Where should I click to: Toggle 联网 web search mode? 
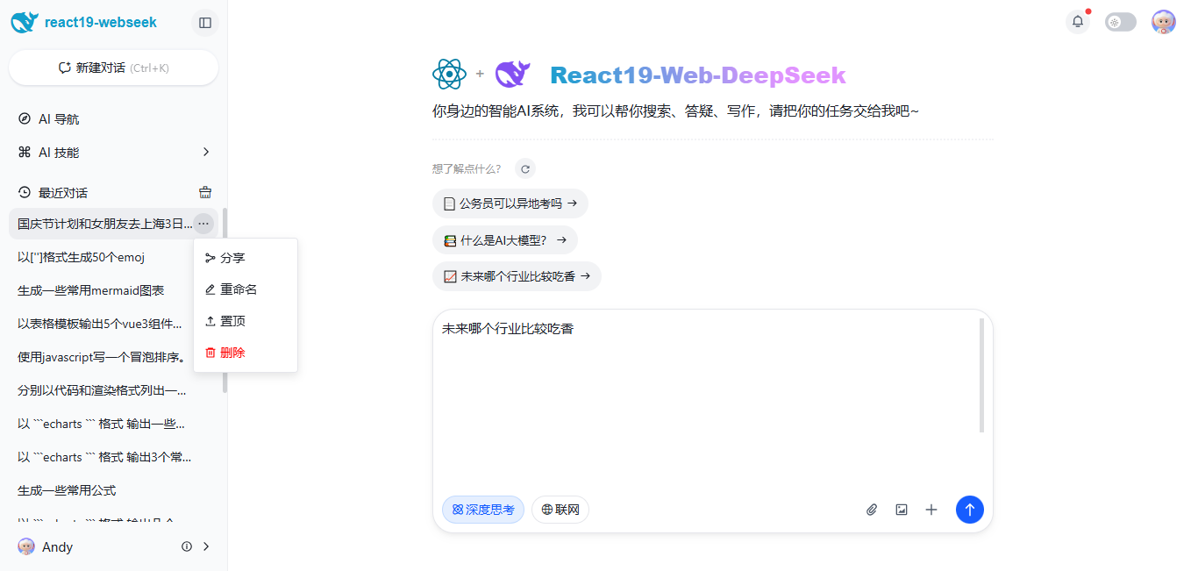point(560,510)
